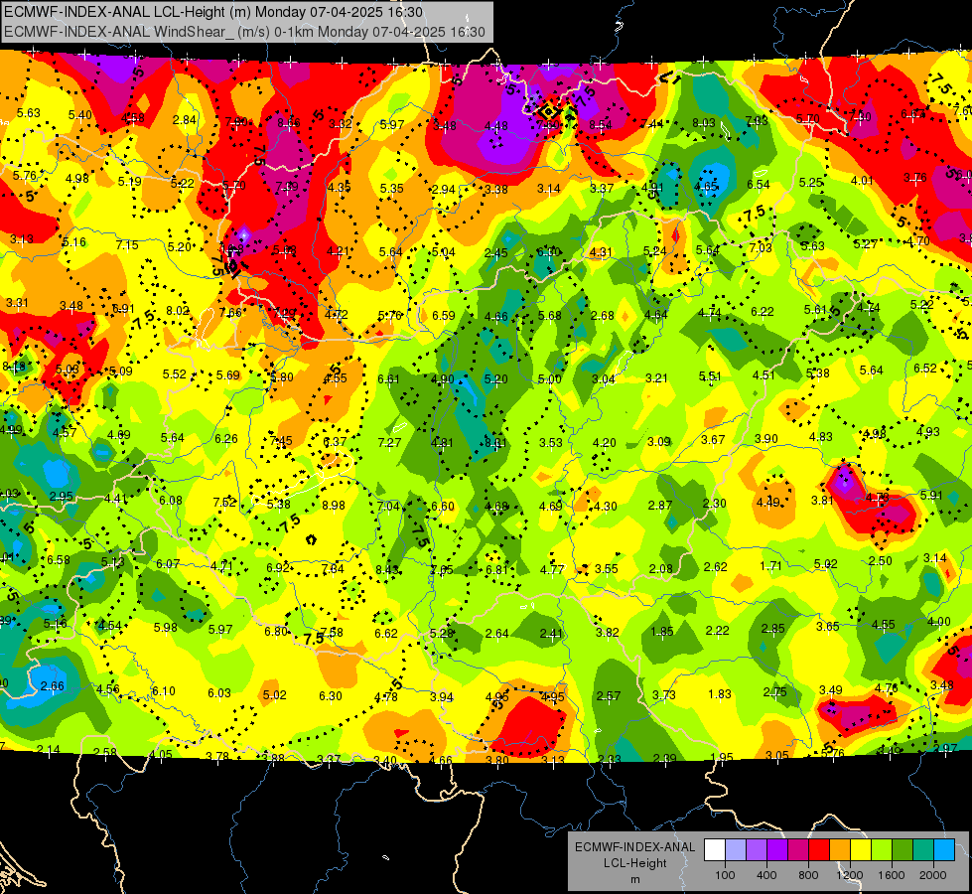The image size is (972, 894).
Task: Click the wind shear value 1.83
Action: click(720, 693)
